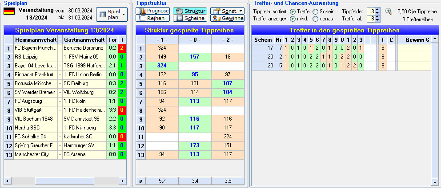
Task: Sort Tippreihen by Treffer
Action: click(301, 12)
